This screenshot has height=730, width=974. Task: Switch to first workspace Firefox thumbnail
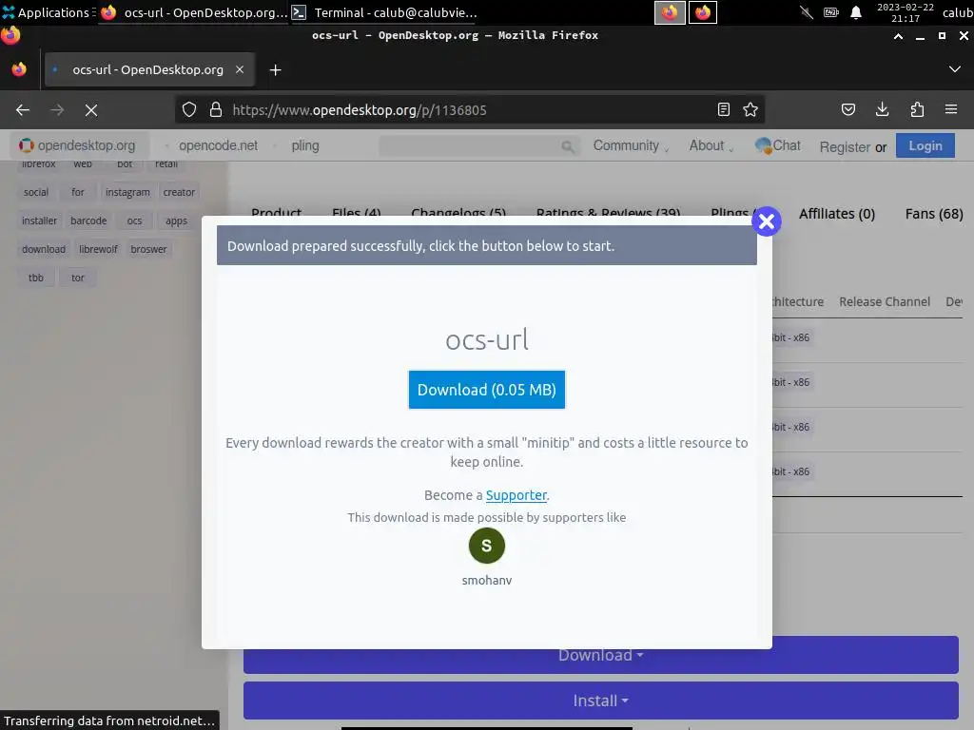click(670, 12)
